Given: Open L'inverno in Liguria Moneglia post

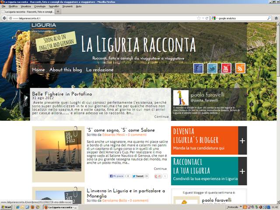Looking at the screenshot, I should click(126, 193).
